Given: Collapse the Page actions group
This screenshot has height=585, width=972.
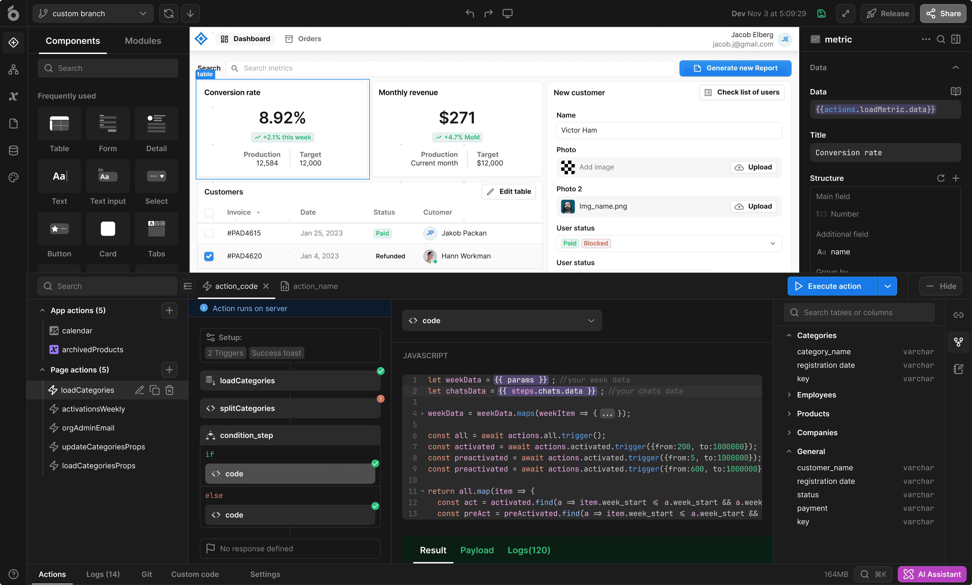Looking at the screenshot, I should point(43,370).
